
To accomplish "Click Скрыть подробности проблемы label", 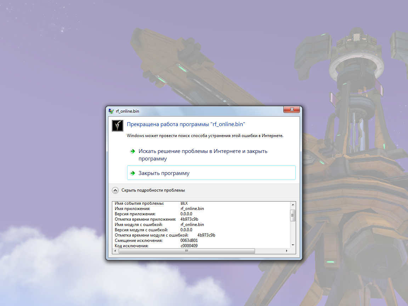I will 153,190.
